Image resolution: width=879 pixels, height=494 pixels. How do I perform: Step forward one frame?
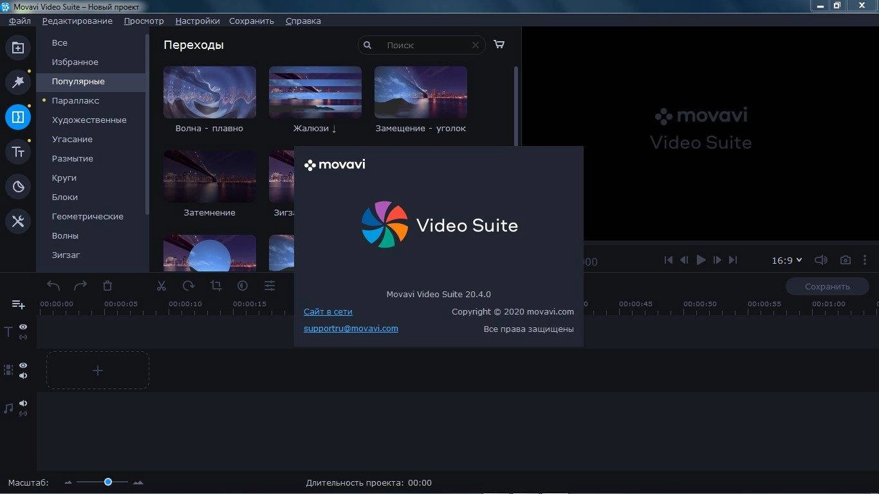[x=717, y=260]
